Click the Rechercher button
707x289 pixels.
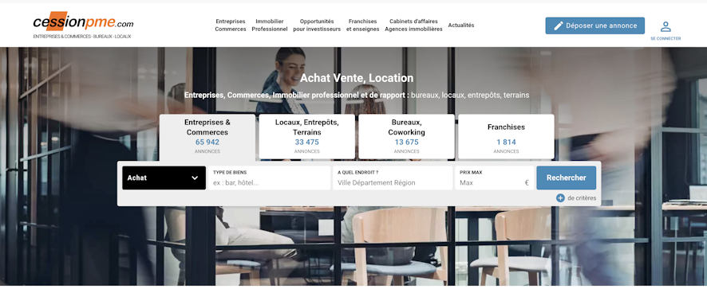(567, 178)
